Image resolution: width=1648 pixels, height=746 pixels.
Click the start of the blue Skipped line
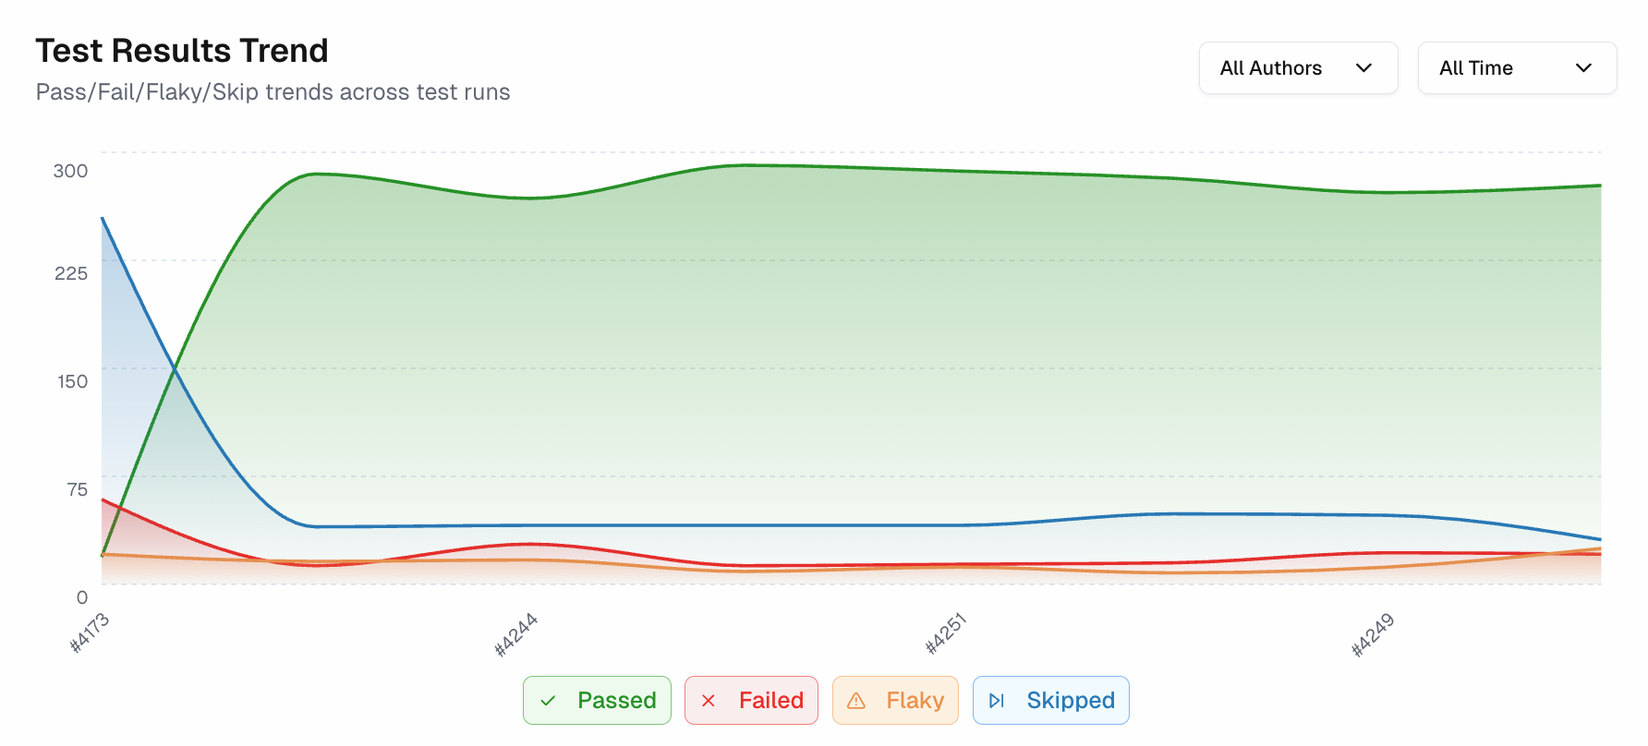pyautogui.click(x=102, y=219)
